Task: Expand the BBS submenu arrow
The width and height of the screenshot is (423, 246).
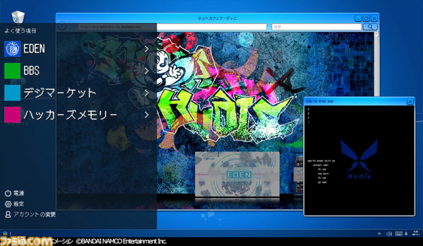Action: coord(147,71)
